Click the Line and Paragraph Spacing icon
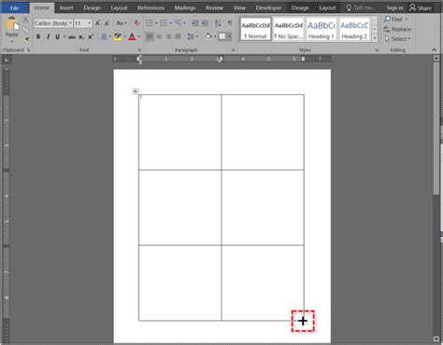443x345 pixels. pos(191,36)
